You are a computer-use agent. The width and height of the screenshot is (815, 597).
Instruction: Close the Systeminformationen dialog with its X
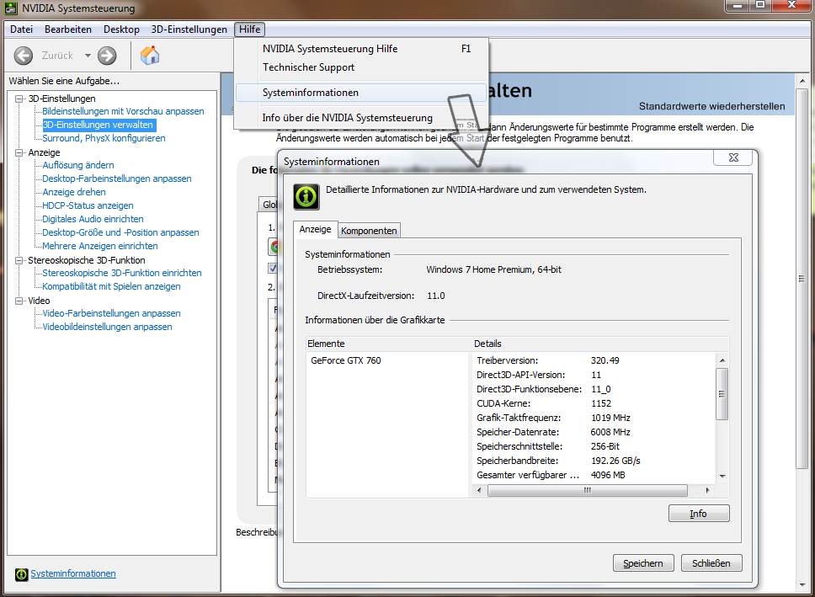(726, 158)
